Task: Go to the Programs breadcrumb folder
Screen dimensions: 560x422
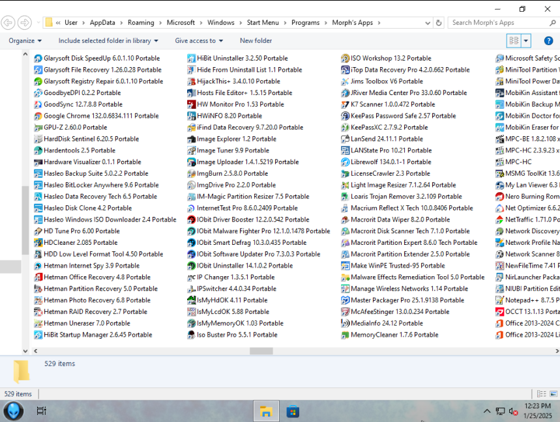Action: coord(305,23)
